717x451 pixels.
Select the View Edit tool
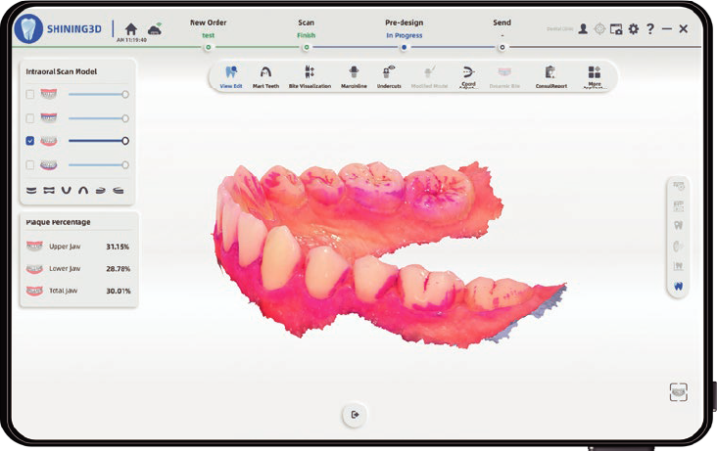(231, 75)
